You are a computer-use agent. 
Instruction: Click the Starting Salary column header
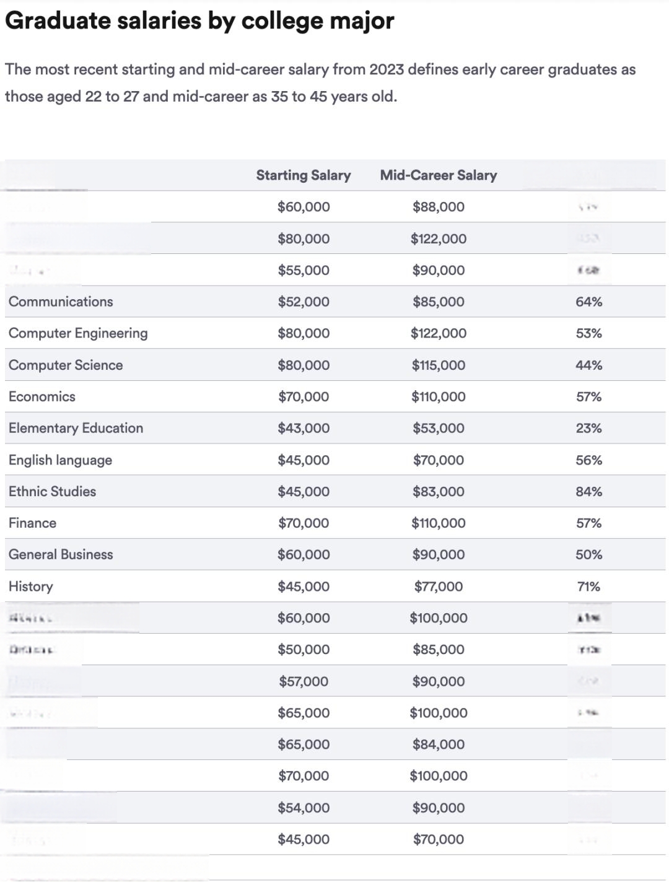pos(304,175)
